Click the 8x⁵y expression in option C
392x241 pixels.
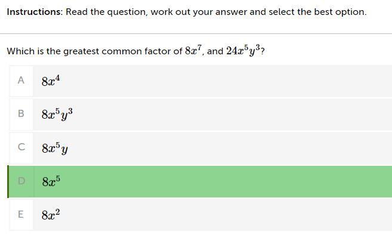tap(55, 149)
